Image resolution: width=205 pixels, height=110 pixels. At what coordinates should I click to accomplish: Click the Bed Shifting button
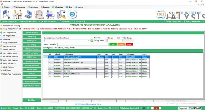[32, 45]
